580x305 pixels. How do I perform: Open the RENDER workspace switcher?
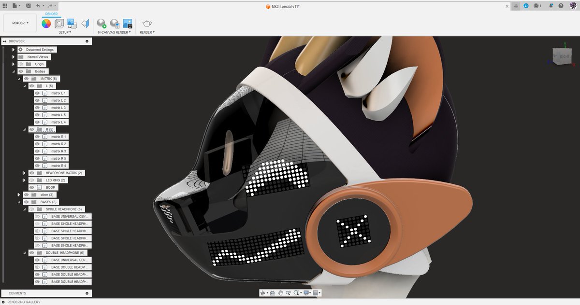tap(20, 23)
